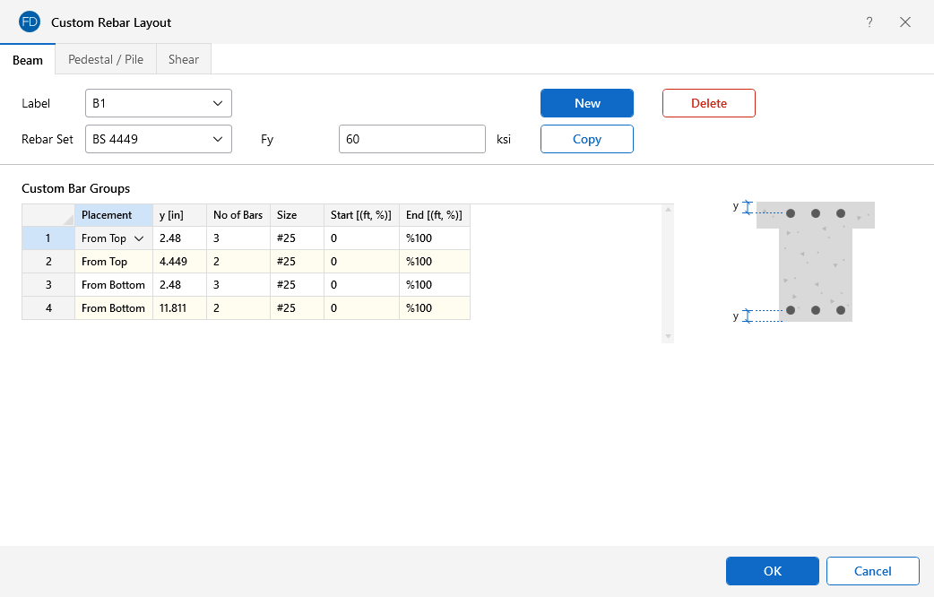Click the help question mark icon
Screen dimensions: 934x597
(x=869, y=22)
